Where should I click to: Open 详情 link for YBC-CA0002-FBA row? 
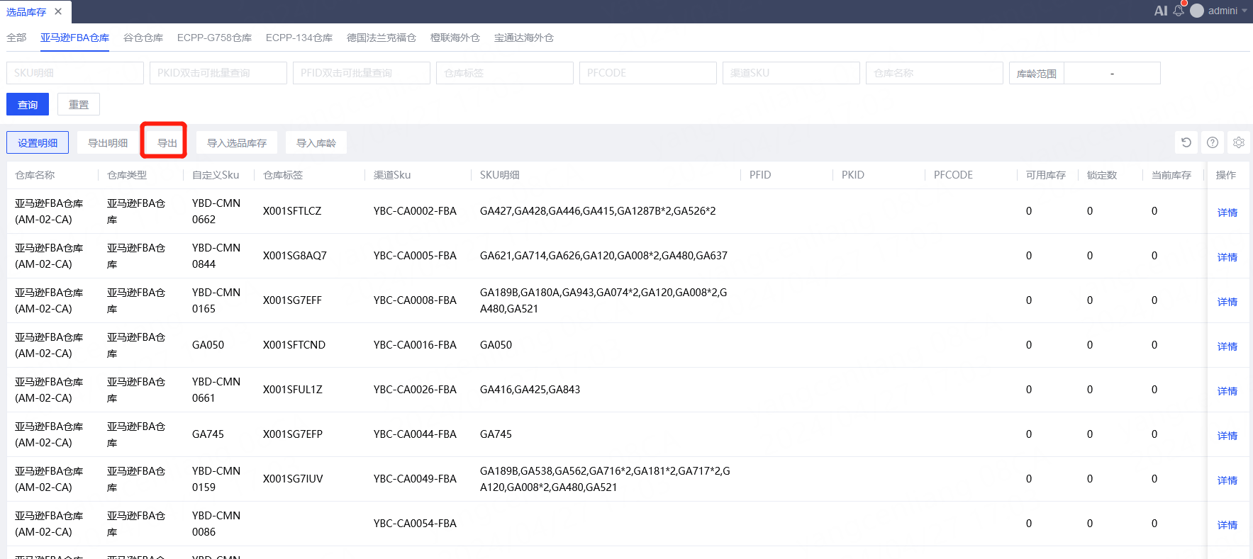point(1227,212)
